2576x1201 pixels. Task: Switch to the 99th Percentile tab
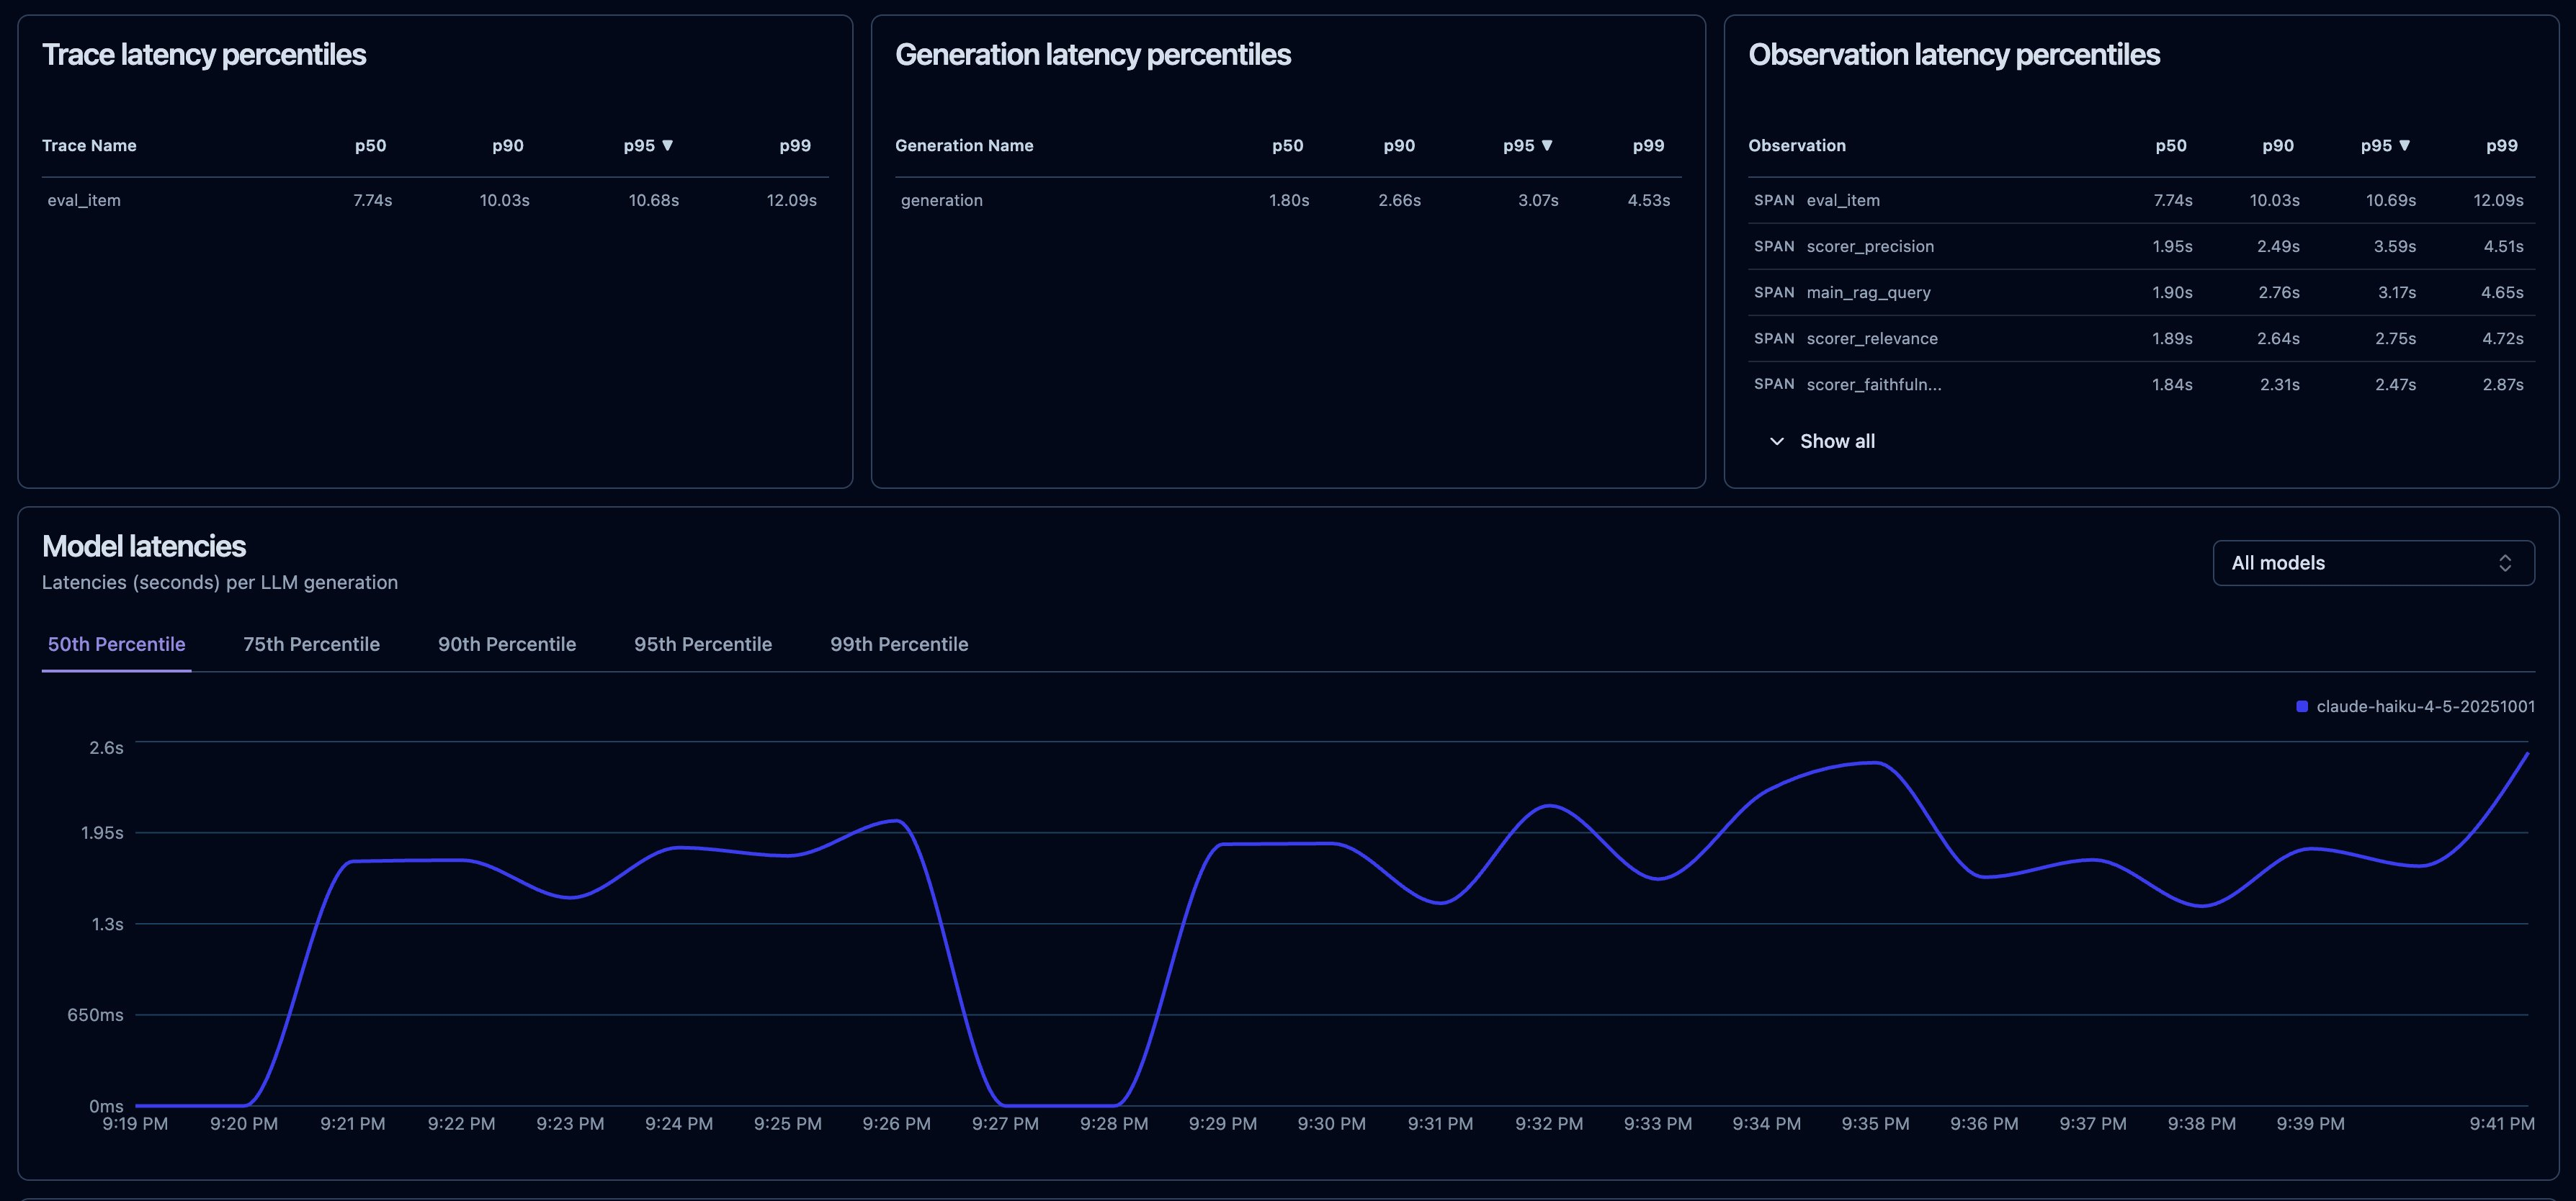(899, 644)
